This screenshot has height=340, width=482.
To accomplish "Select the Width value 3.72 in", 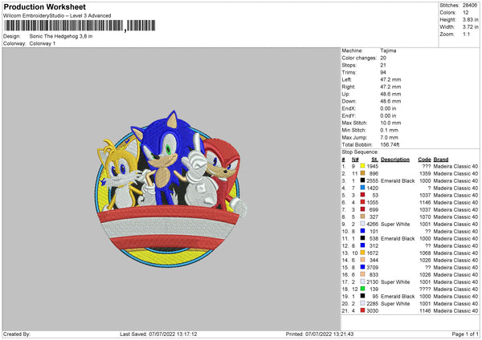I will point(470,27).
